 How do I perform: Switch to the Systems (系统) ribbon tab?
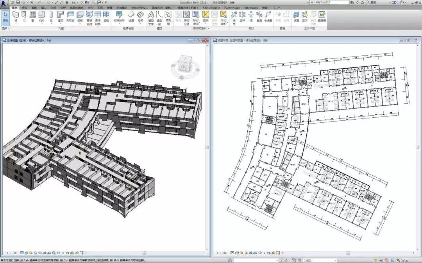tap(34, 8)
